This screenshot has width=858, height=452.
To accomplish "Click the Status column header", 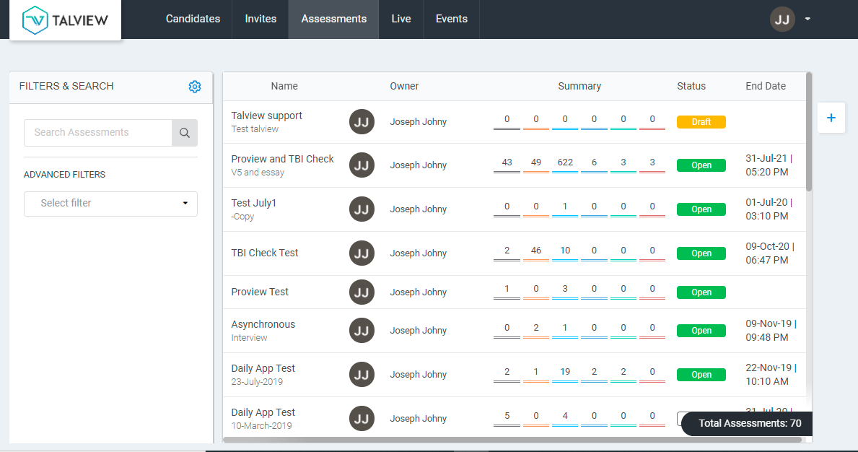I will tap(691, 86).
